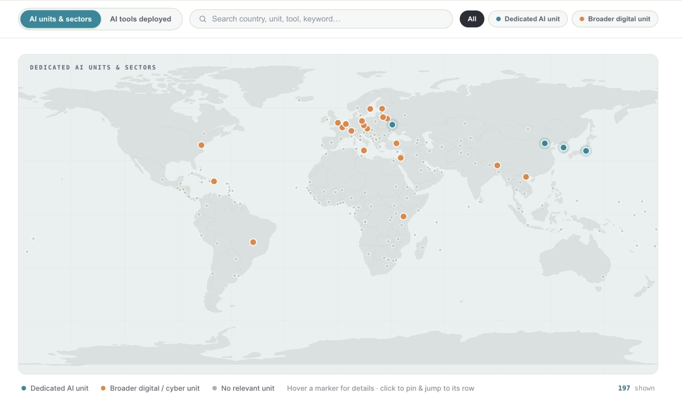Focus the country search field
Image resolution: width=682 pixels, height=404 pixels.
click(321, 19)
